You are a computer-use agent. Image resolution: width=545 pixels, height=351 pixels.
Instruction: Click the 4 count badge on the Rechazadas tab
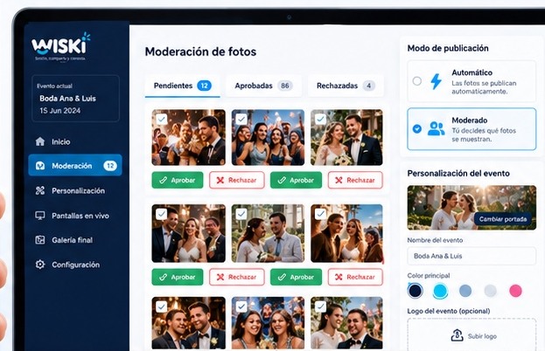(369, 86)
